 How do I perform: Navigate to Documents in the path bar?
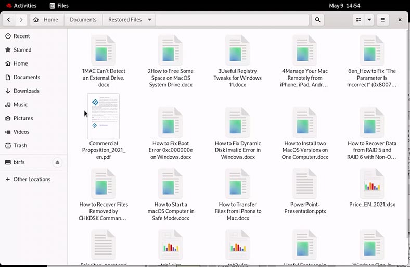point(83,20)
